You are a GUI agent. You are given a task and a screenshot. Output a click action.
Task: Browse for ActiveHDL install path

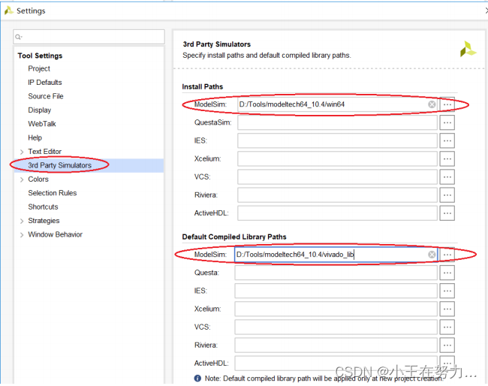447,213
